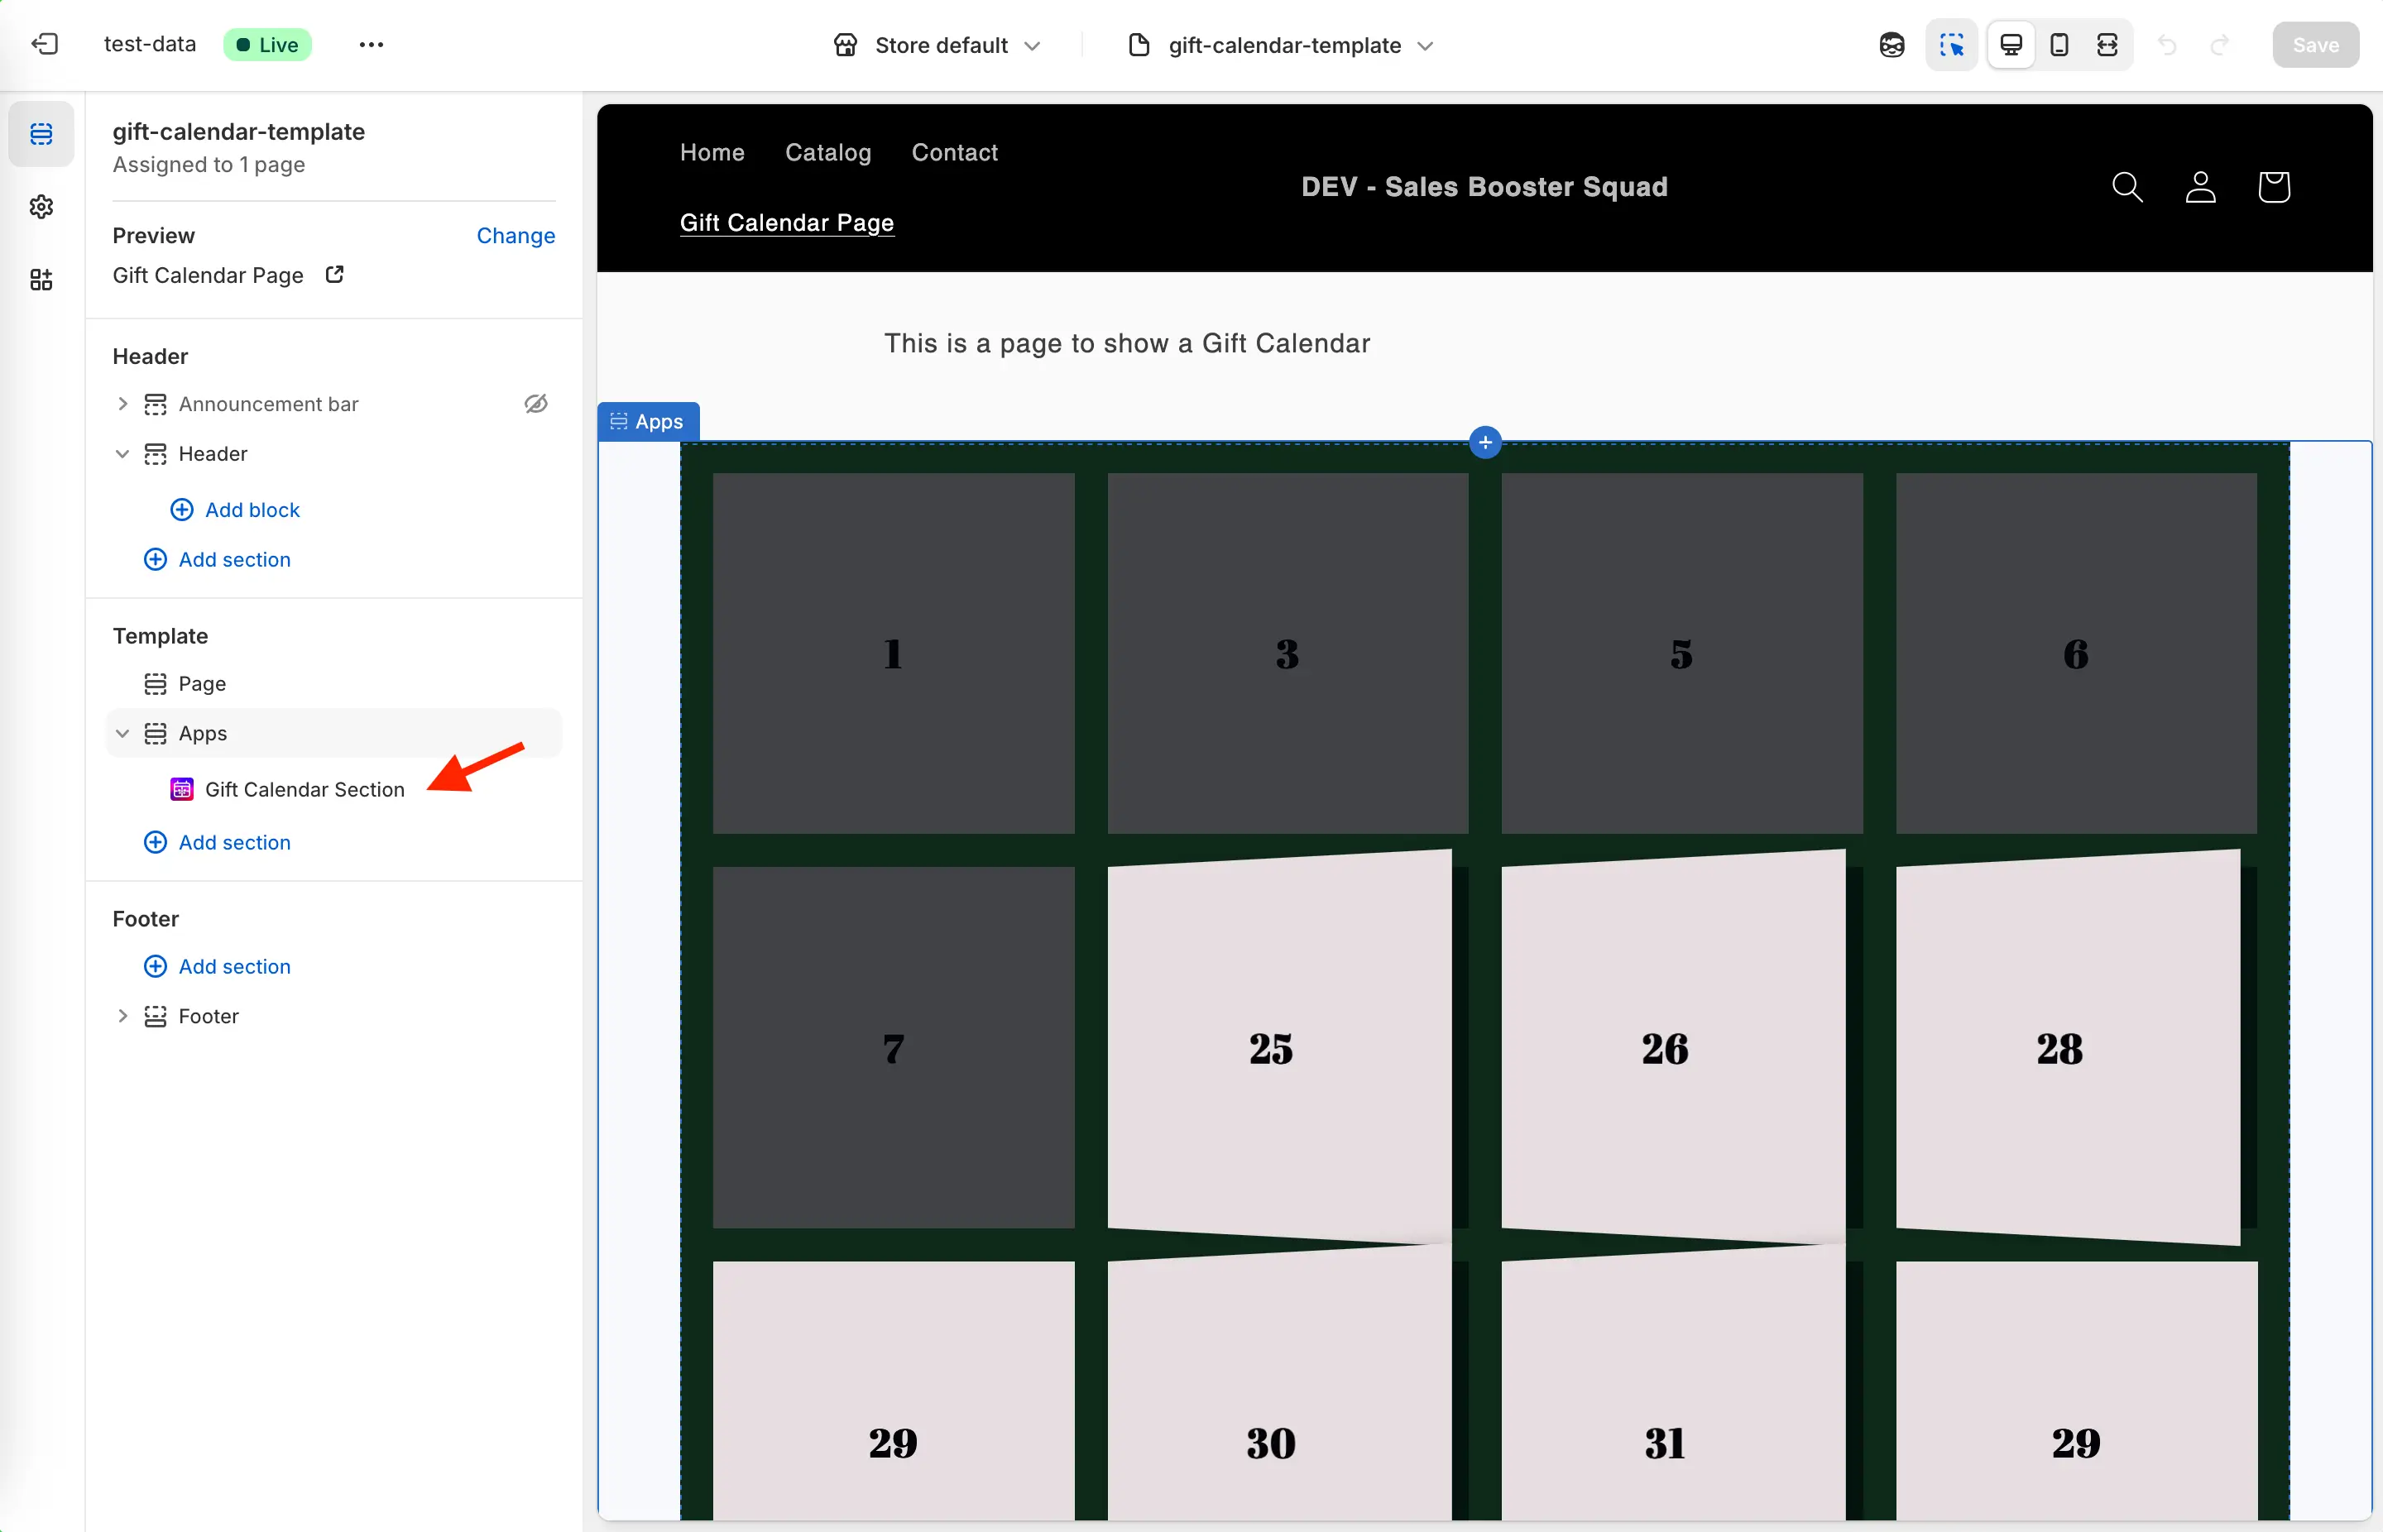This screenshot has height=1532, width=2383.
Task: Select Gift Calendar Section block
Action: pyautogui.click(x=304, y=789)
